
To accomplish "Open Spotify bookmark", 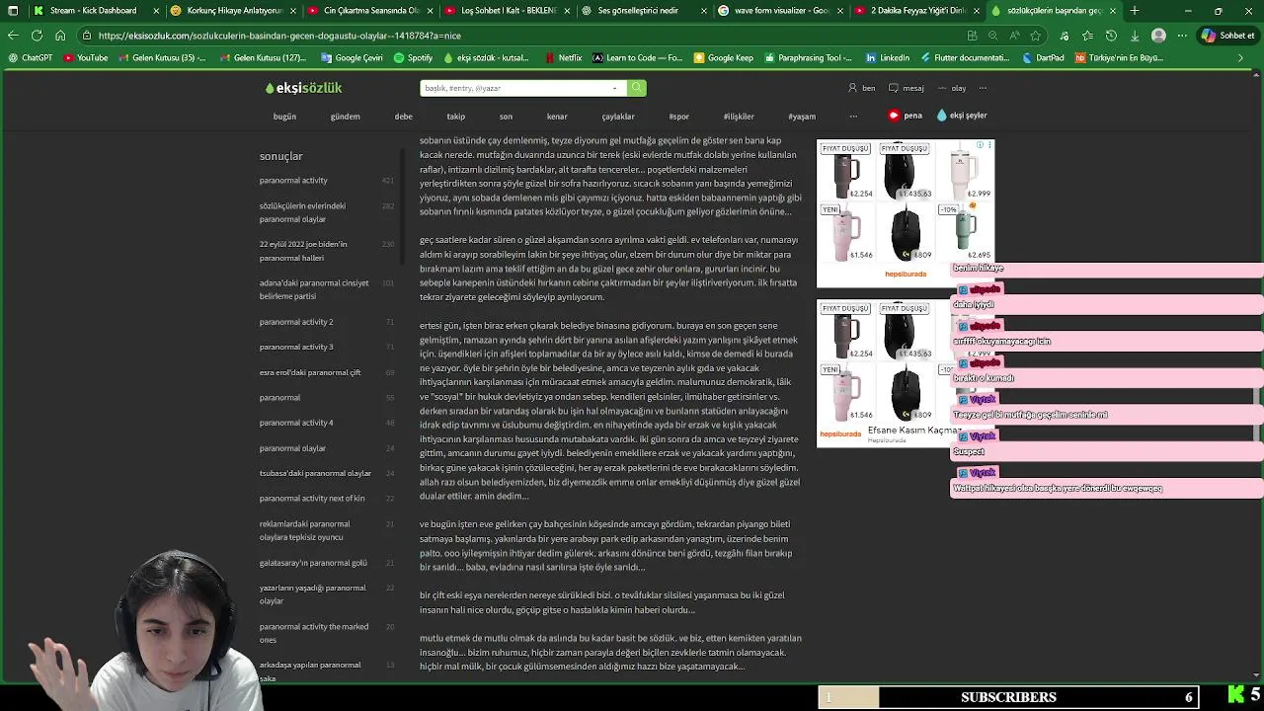I will tap(414, 58).
